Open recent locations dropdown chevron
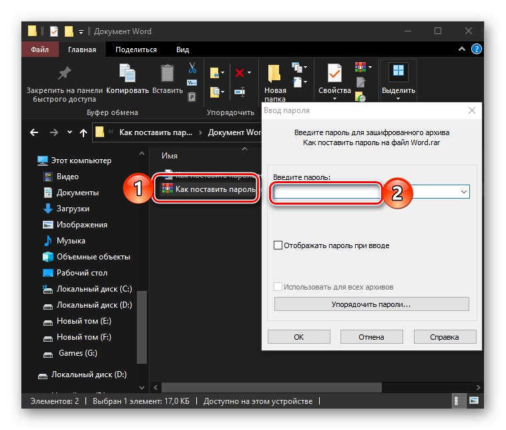The image size is (506, 430). (x=69, y=132)
